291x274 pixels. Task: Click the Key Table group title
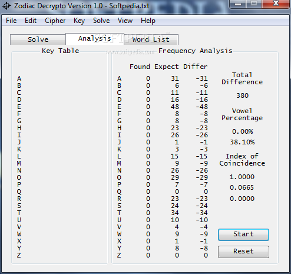click(x=61, y=51)
